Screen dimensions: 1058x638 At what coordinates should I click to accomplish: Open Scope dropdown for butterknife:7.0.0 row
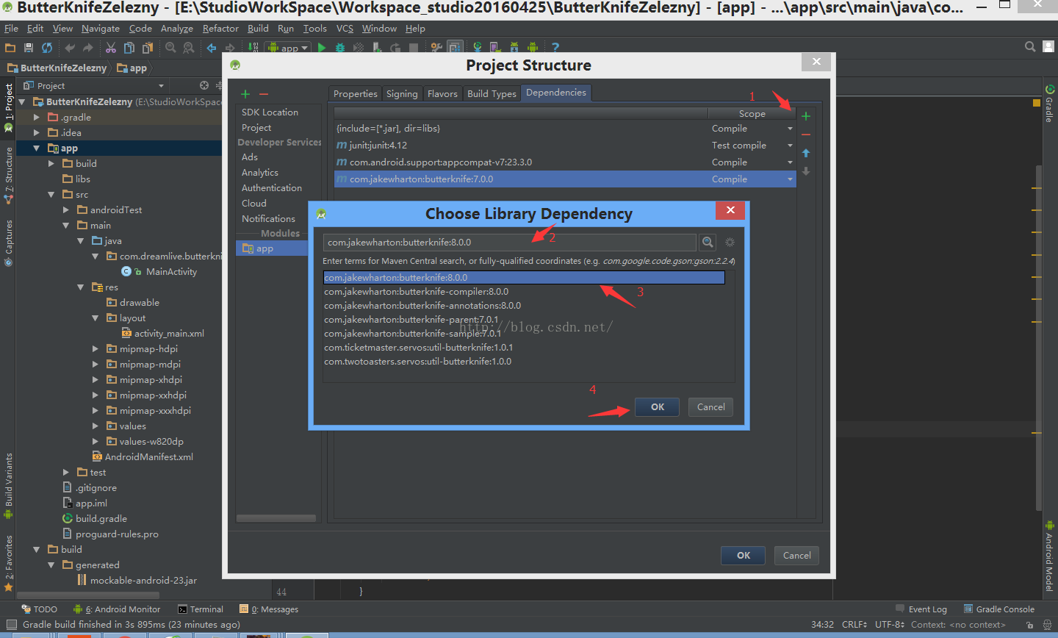coord(790,179)
